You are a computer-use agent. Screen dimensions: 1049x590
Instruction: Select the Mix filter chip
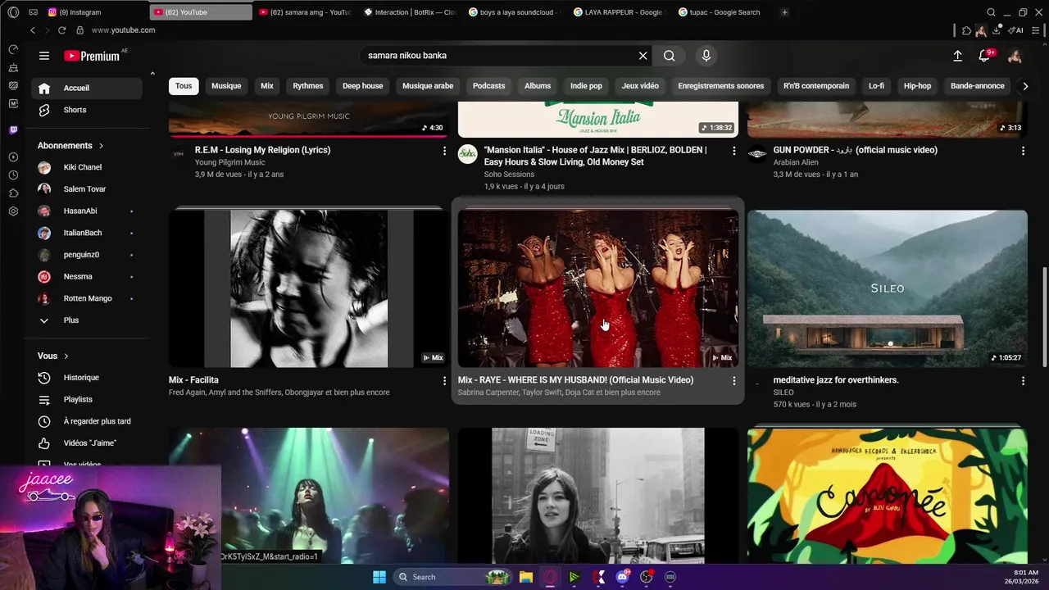pyautogui.click(x=267, y=86)
